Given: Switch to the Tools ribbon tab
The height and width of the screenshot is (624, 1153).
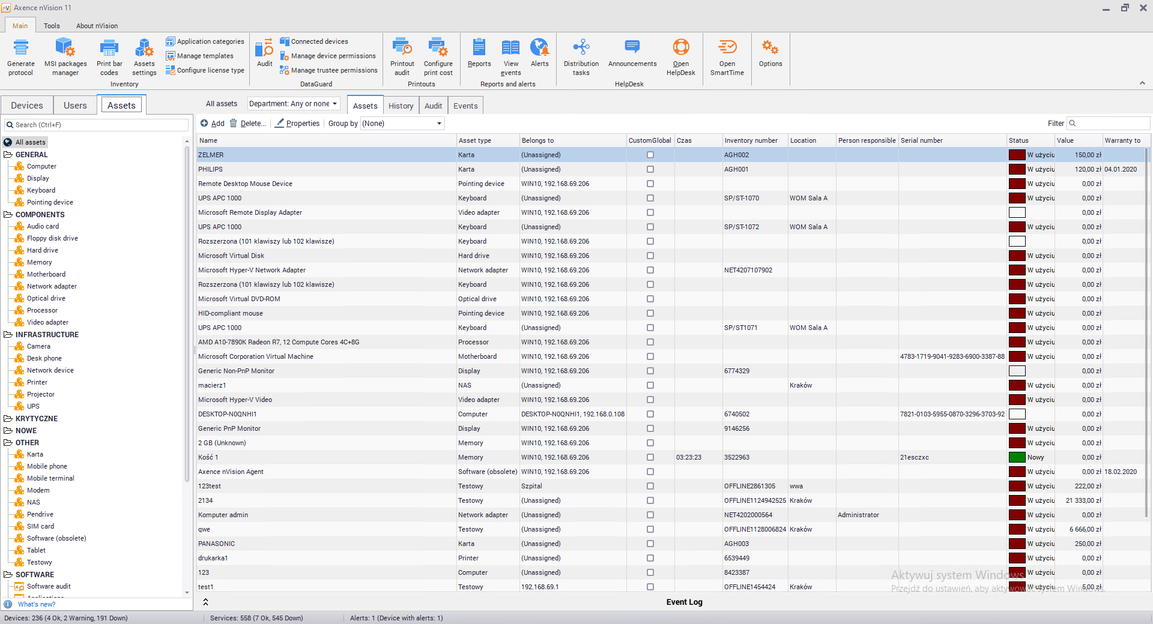Looking at the screenshot, I should 52,26.
